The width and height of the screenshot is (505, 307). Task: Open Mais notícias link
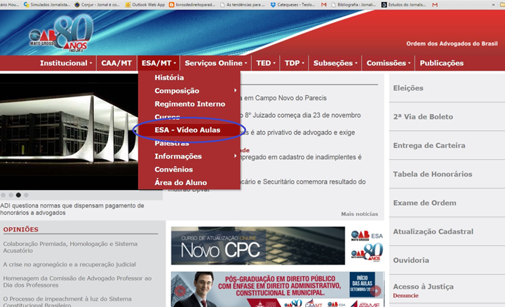click(x=359, y=214)
